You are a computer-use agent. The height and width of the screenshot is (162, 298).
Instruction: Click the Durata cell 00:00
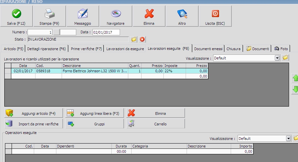point(121,151)
